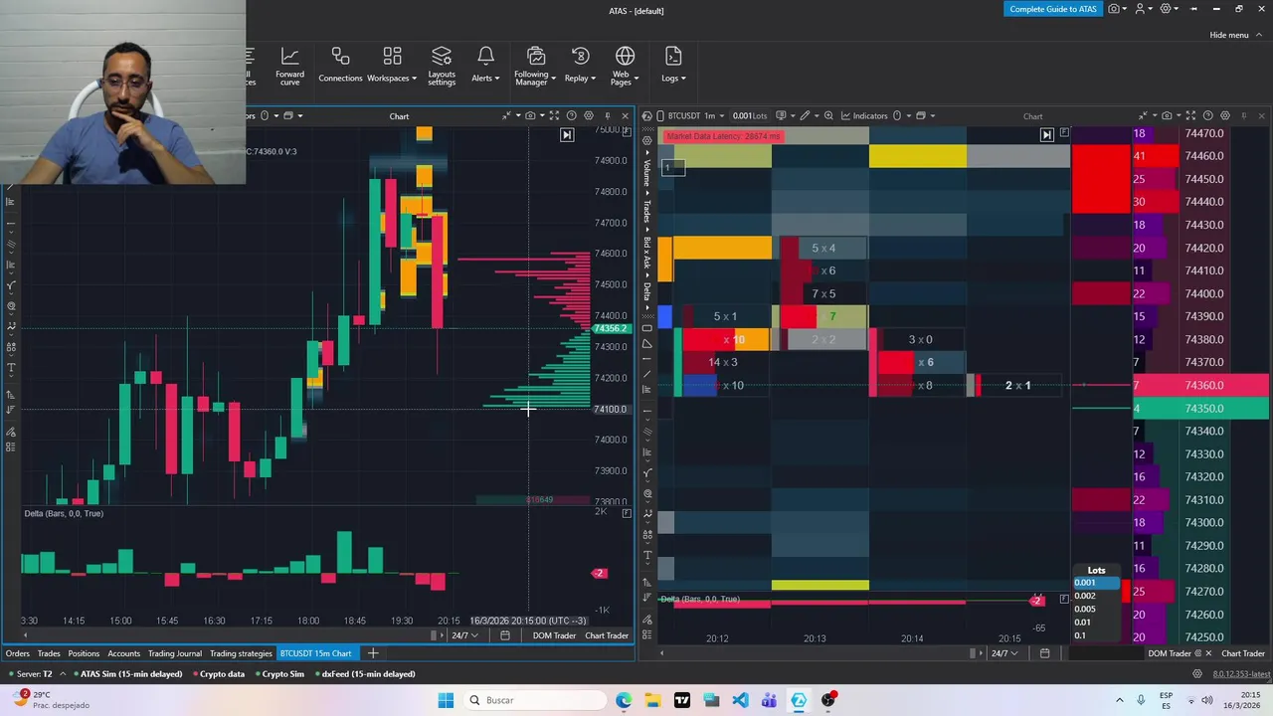Pin the left chart panel
1273x716 pixels.
[x=607, y=116]
